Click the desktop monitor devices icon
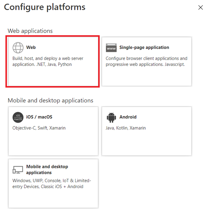The image size is (211, 211). coord(18,170)
